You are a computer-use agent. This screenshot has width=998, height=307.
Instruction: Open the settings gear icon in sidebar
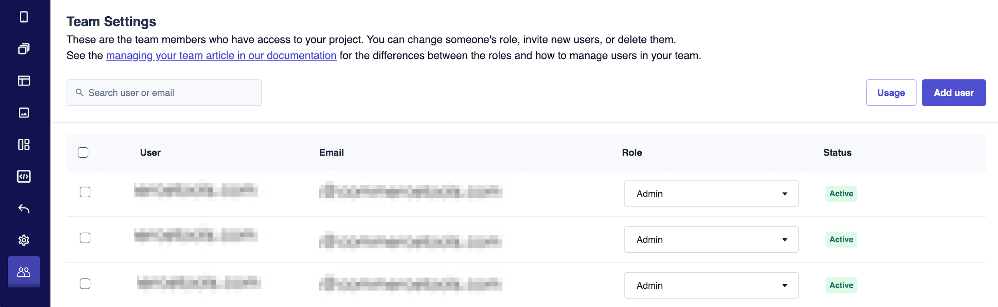(x=24, y=240)
